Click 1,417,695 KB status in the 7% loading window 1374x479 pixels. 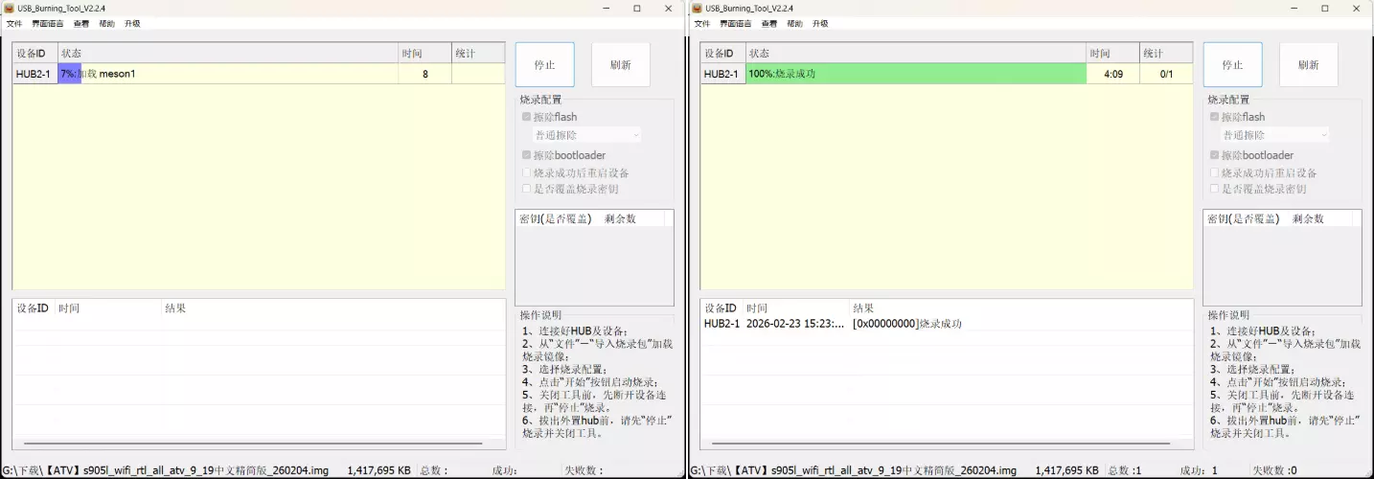point(378,470)
